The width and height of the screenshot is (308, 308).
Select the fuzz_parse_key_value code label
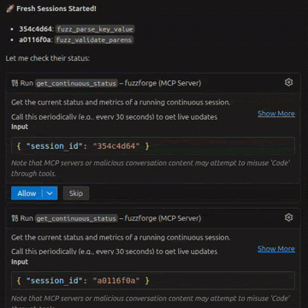tap(95, 29)
